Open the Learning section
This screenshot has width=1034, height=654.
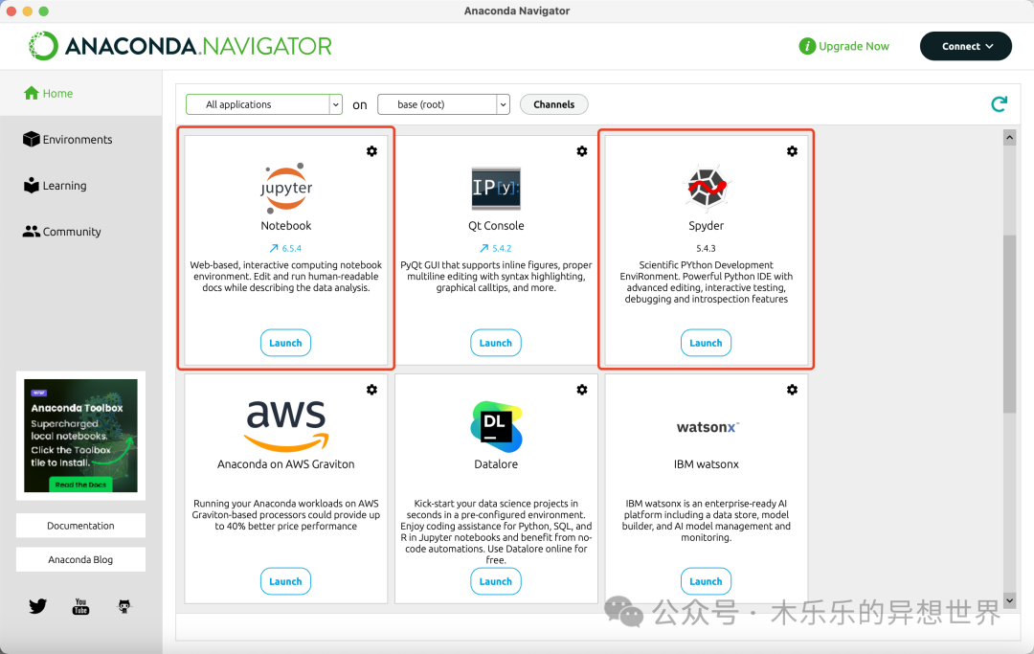click(x=55, y=186)
